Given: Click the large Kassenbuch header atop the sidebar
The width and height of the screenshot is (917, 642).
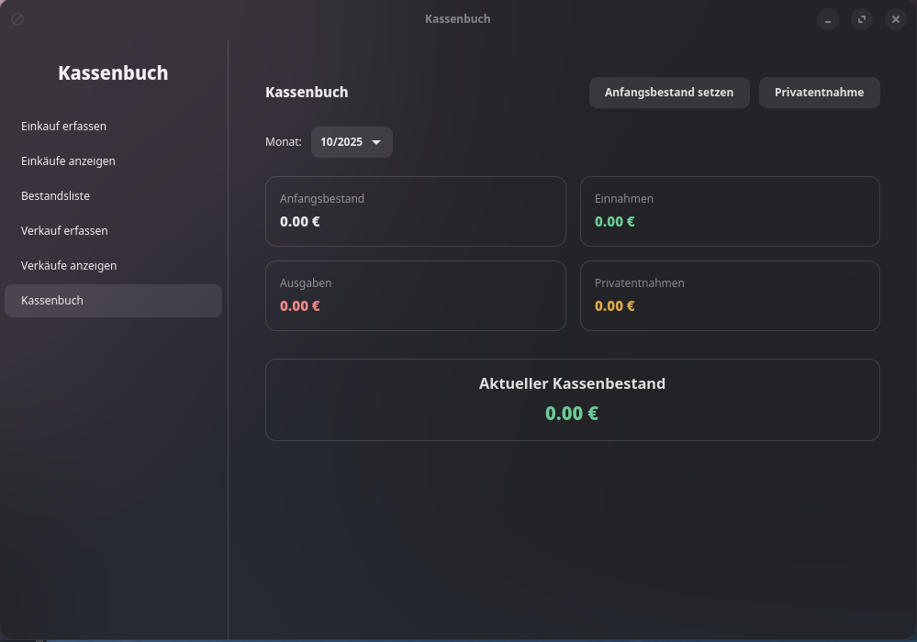Looking at the screenshot, I should point(113,73).
